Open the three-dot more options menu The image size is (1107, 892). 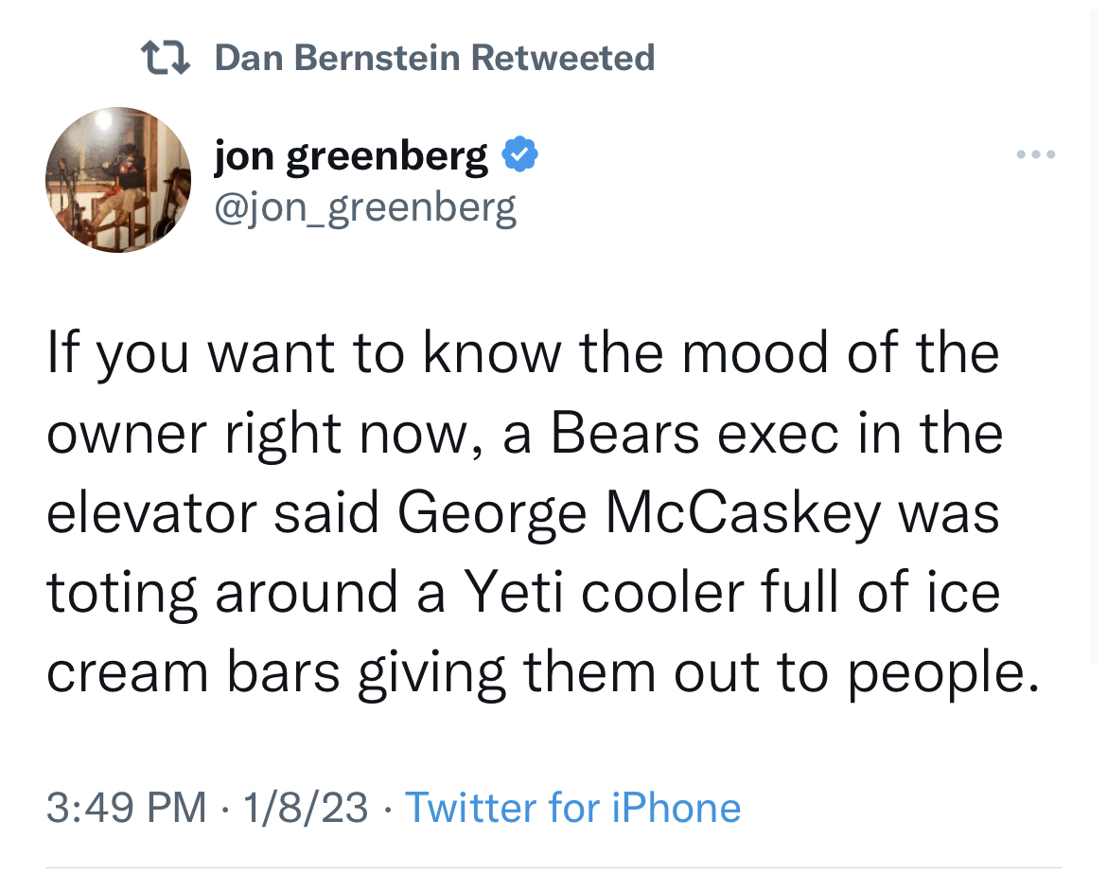[x=1035, y=154]
